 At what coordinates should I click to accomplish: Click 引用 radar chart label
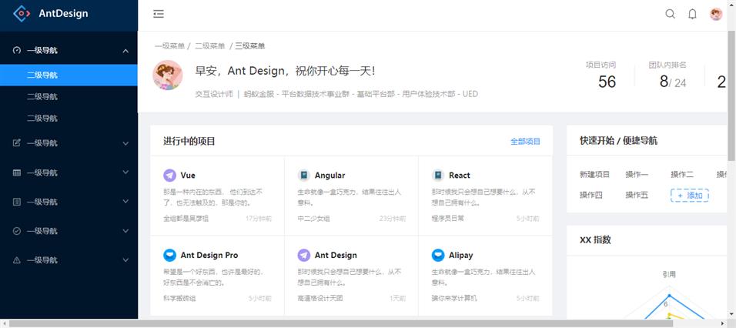click(669, 274)
